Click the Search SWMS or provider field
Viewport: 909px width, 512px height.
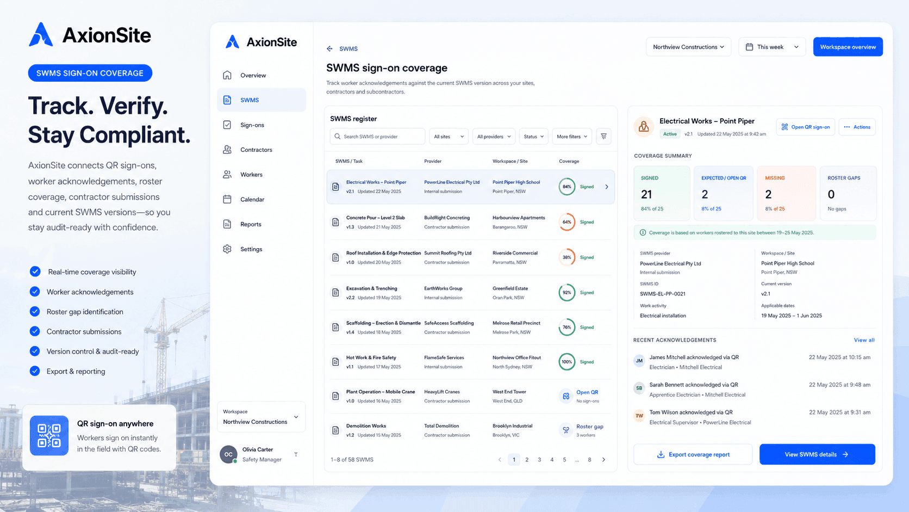point(377,137)
